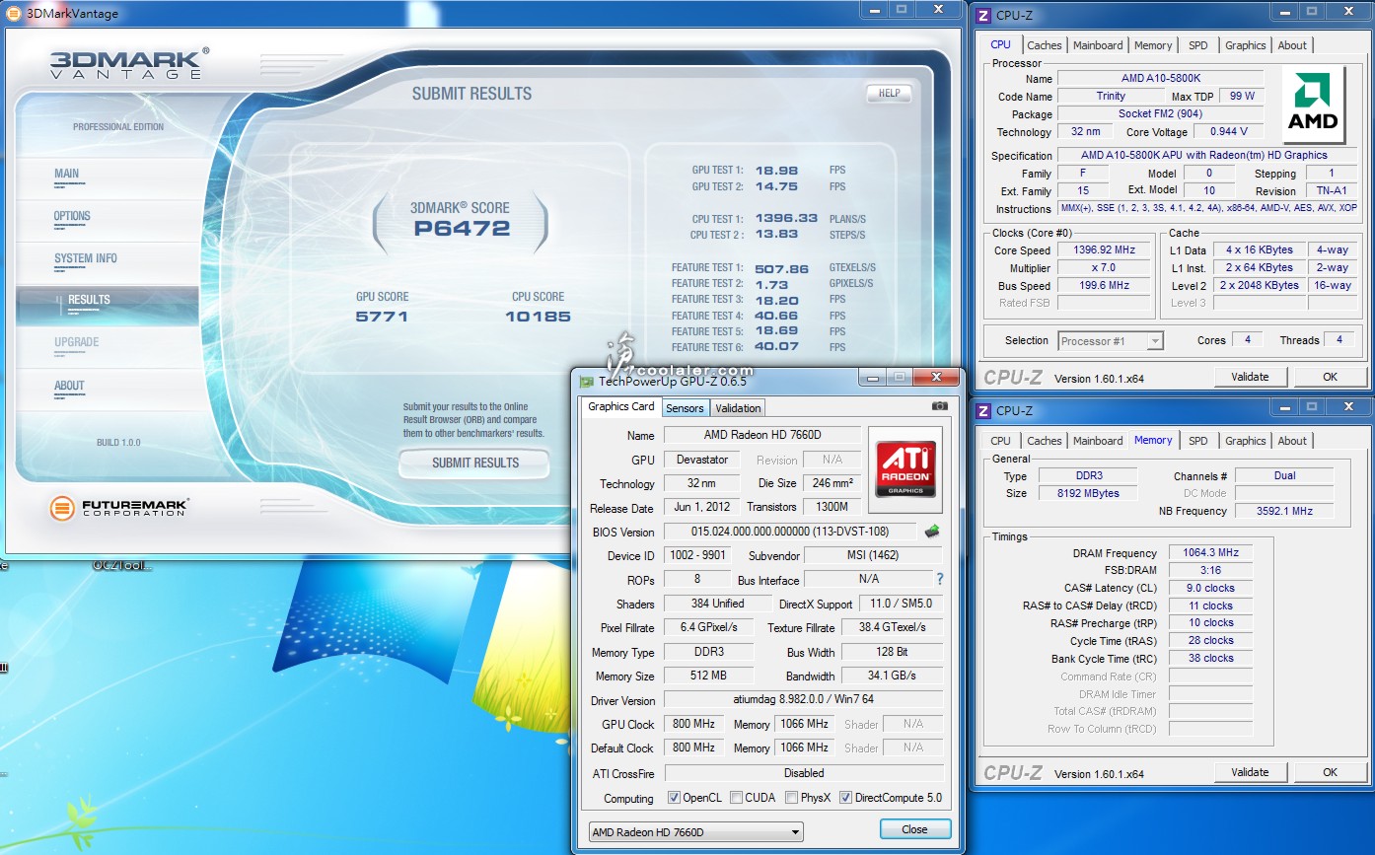
Task: Uncheck the DirectCompute 5.0 checkbox
Action: tap(845, 798)
